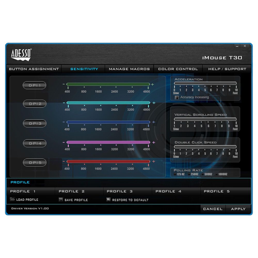The image size is (258, 258).
Task: Click the Load Profile folder icon
Action: click(x=12, y=199)
